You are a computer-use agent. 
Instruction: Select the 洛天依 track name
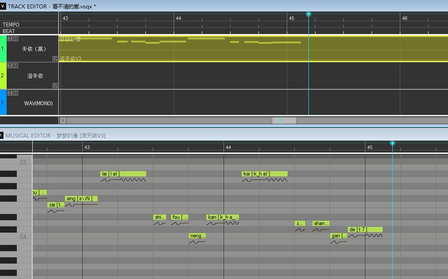coord(35,76)
